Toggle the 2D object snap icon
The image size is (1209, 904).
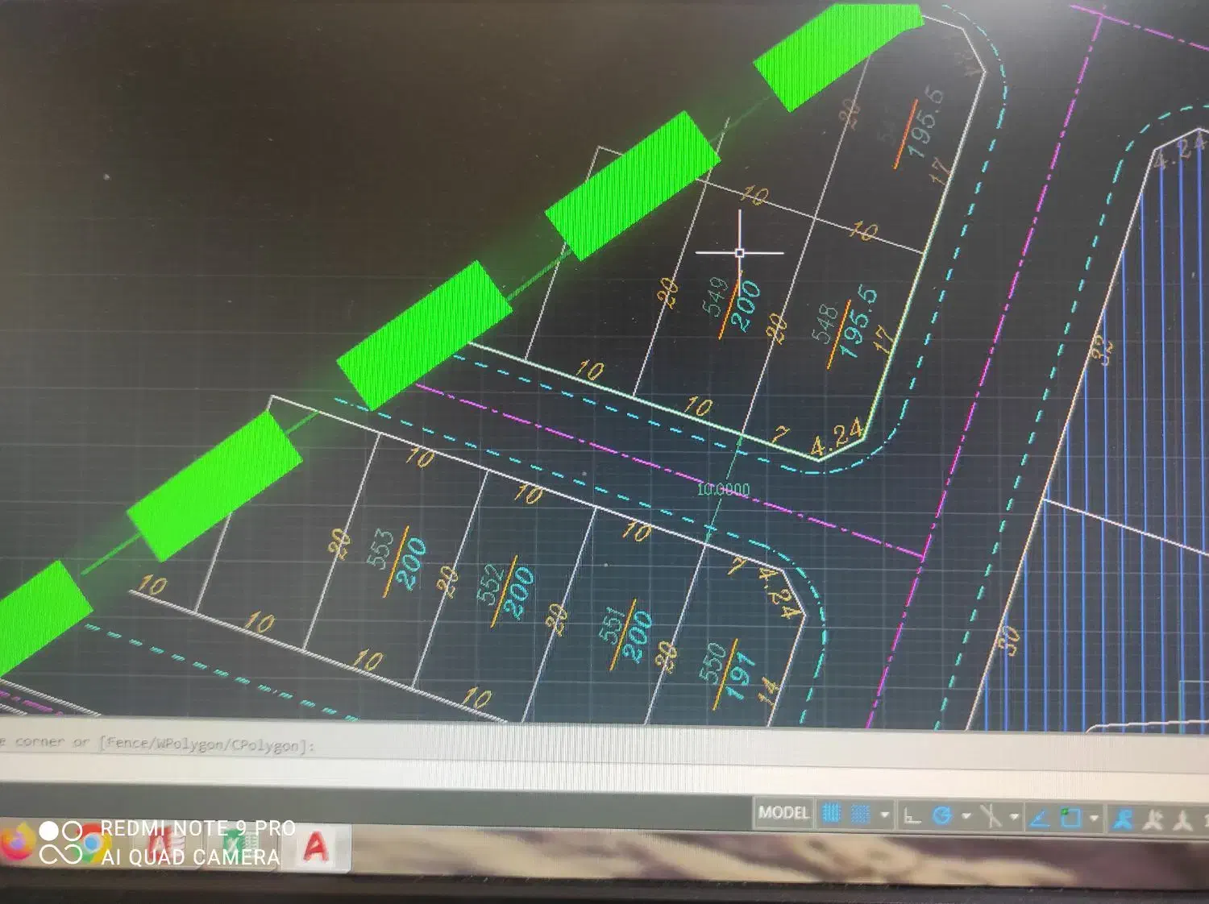click(x=1070, y=819)
